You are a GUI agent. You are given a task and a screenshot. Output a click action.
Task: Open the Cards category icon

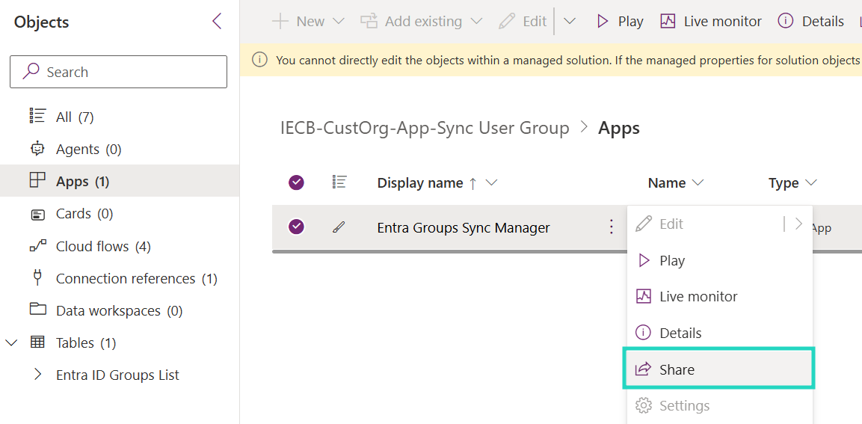[37, 214]
